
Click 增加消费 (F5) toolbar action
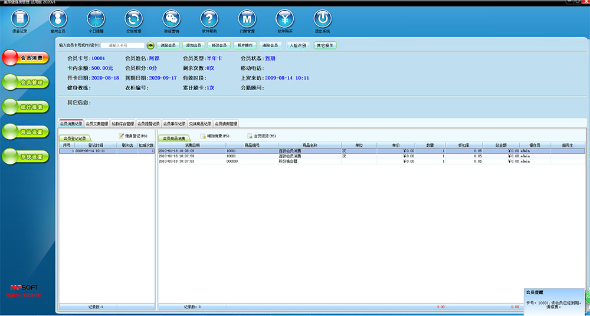(x=215, y=136)
